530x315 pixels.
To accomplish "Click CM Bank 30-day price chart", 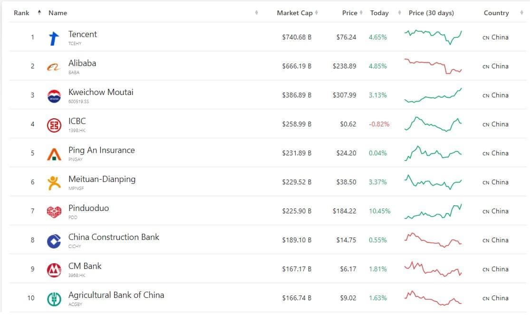I will [x=433, y=269].
